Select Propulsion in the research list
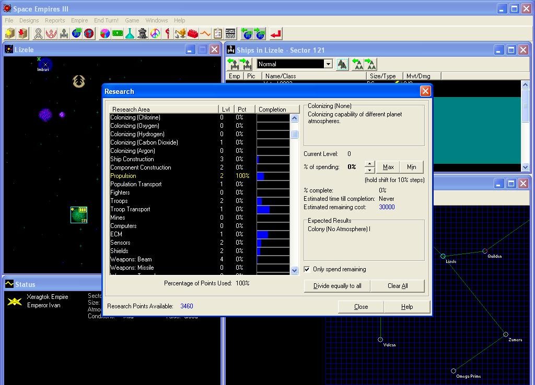This screenshot has width=535, height=385. (x=123, y=176)
